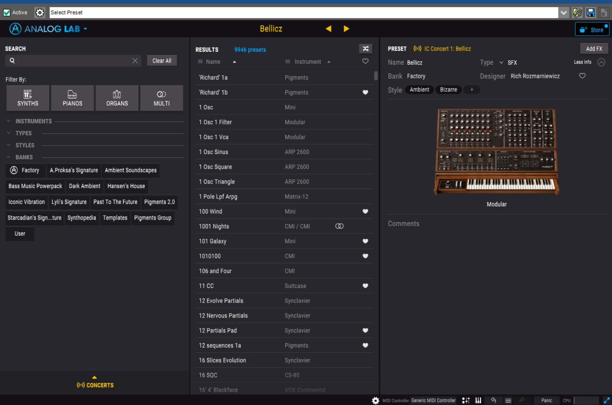Open the edit history list icon
612x405 pixels.
pos(508,400)
